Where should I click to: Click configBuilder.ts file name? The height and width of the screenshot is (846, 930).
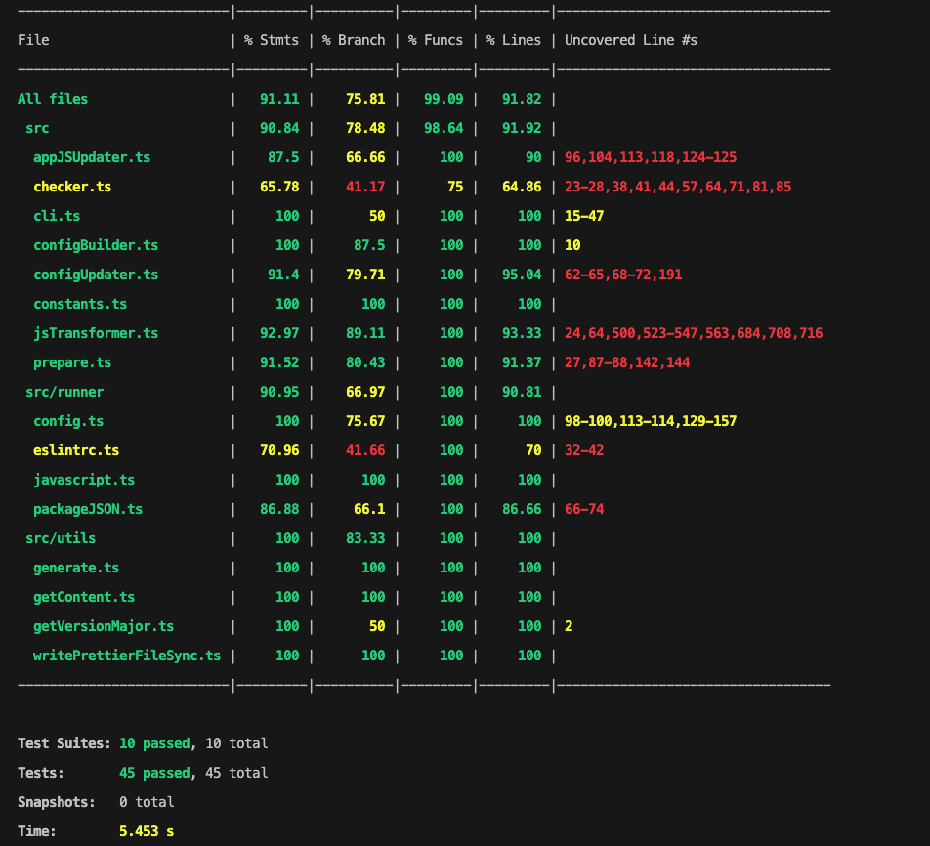click(96, 245)
